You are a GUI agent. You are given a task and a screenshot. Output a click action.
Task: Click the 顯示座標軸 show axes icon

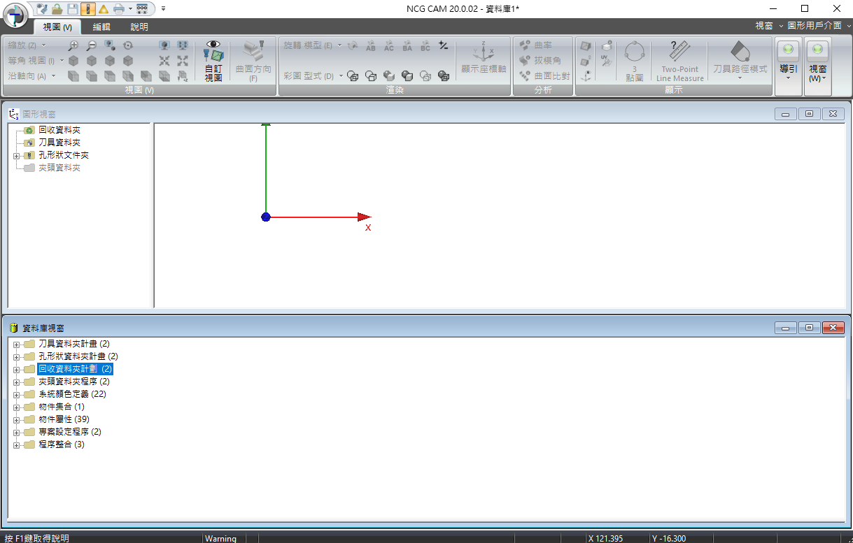point(483,59)
